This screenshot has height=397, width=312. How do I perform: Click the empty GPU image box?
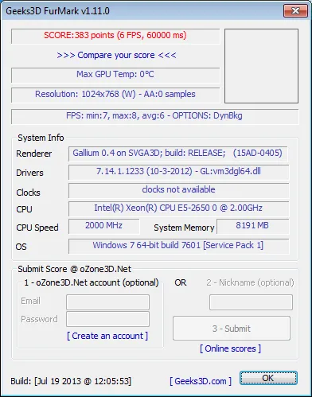[x=261, y=66]
